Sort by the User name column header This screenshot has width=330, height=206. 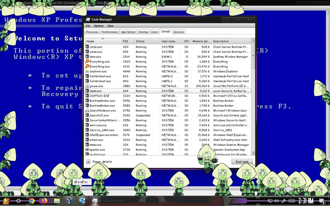click(x=170, y=41)
